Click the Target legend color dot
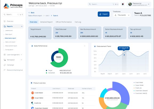 click(x=46, y=70)
